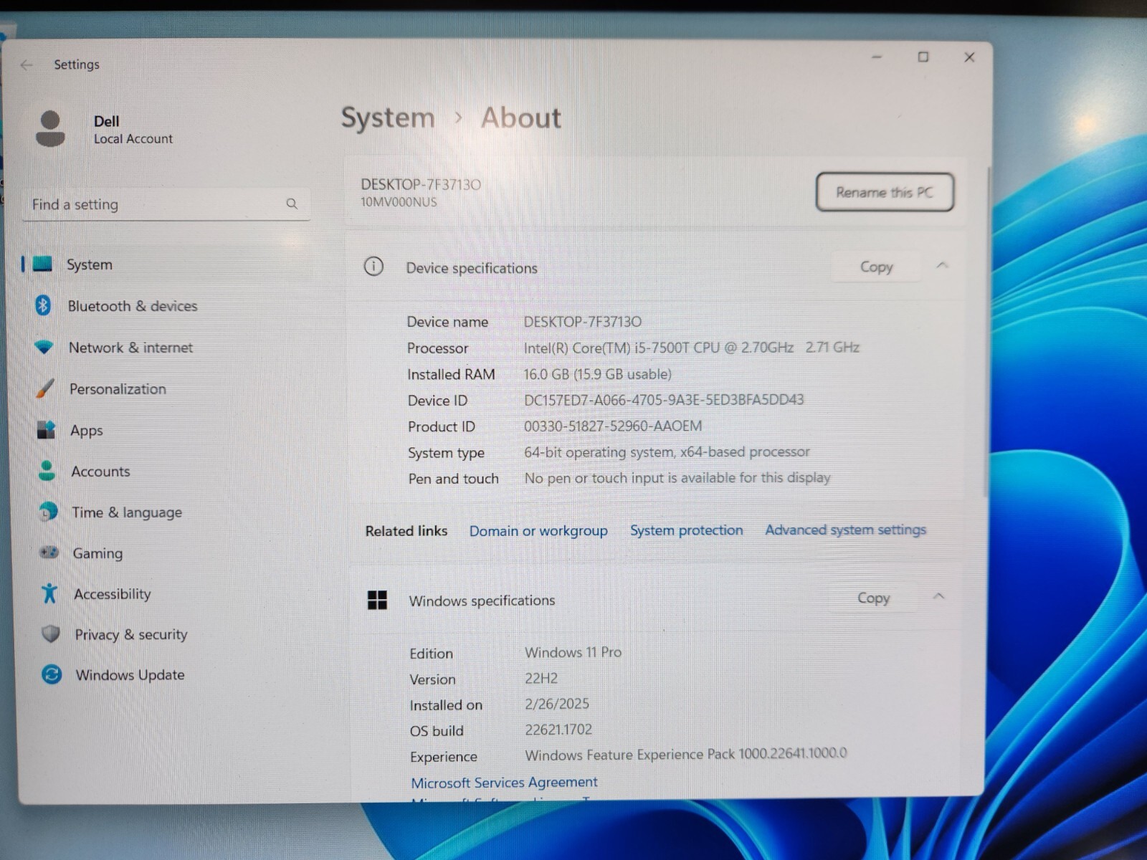Click the Windows logo beside Windows specifications
The height and width of the screenshot is (860, 1147).
pos(377,600)
